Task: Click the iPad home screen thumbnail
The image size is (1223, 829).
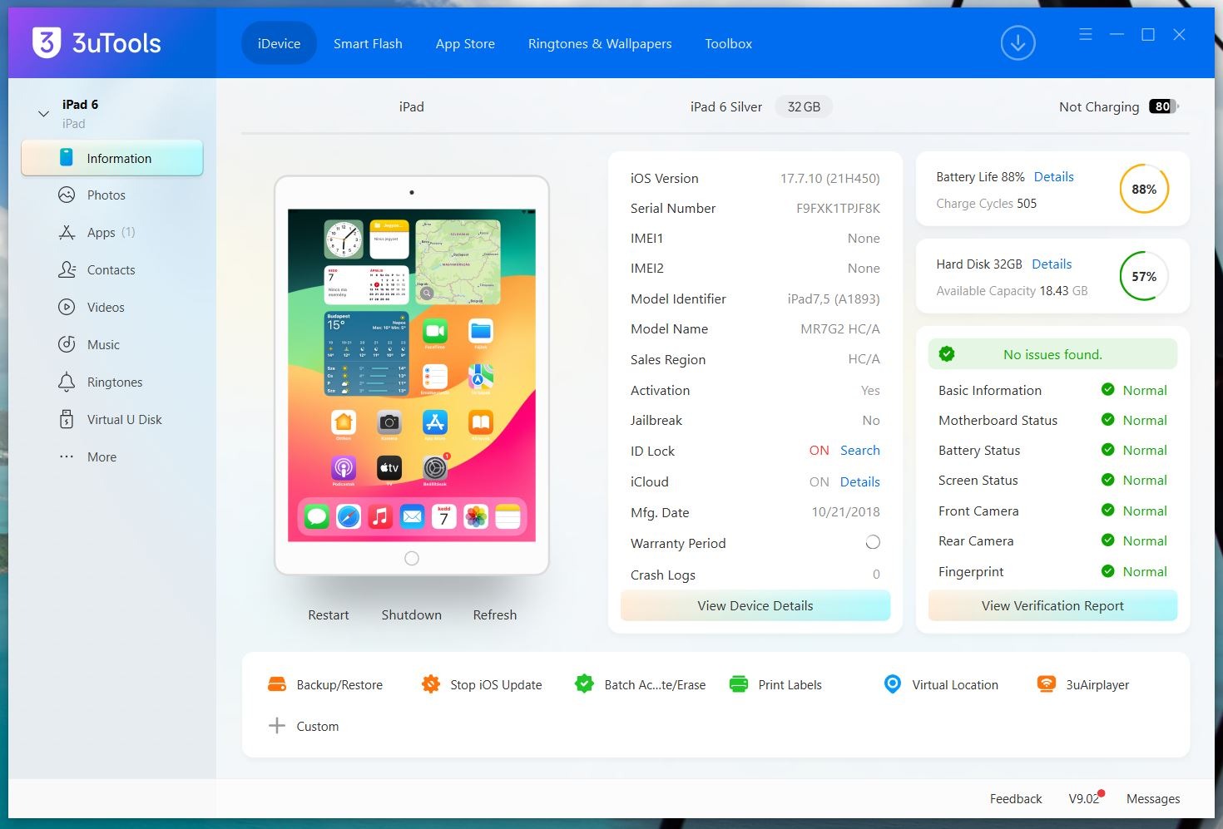Action: [x=412, y=375]
